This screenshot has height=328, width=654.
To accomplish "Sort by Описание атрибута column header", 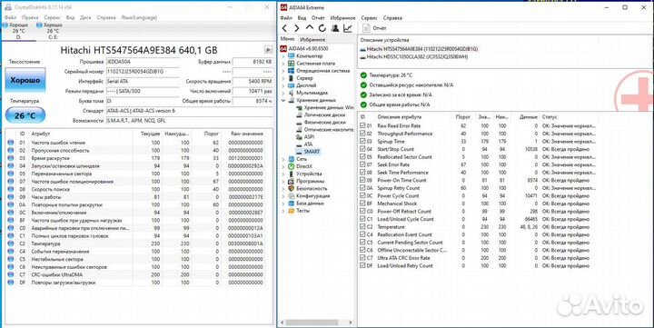I will (x=400, y=117).
